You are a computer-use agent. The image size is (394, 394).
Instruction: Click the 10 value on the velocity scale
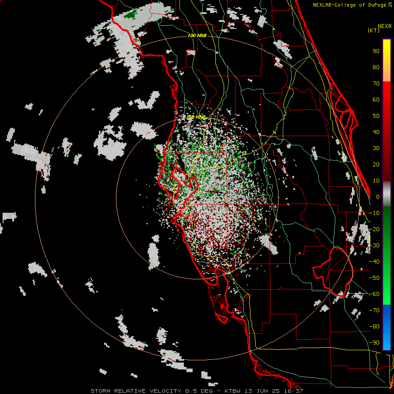[376, 181]
